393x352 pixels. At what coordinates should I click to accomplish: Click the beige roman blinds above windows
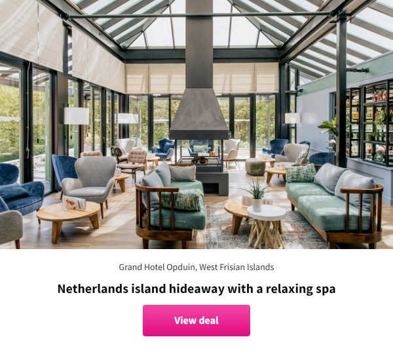click(x=202, y=78)
